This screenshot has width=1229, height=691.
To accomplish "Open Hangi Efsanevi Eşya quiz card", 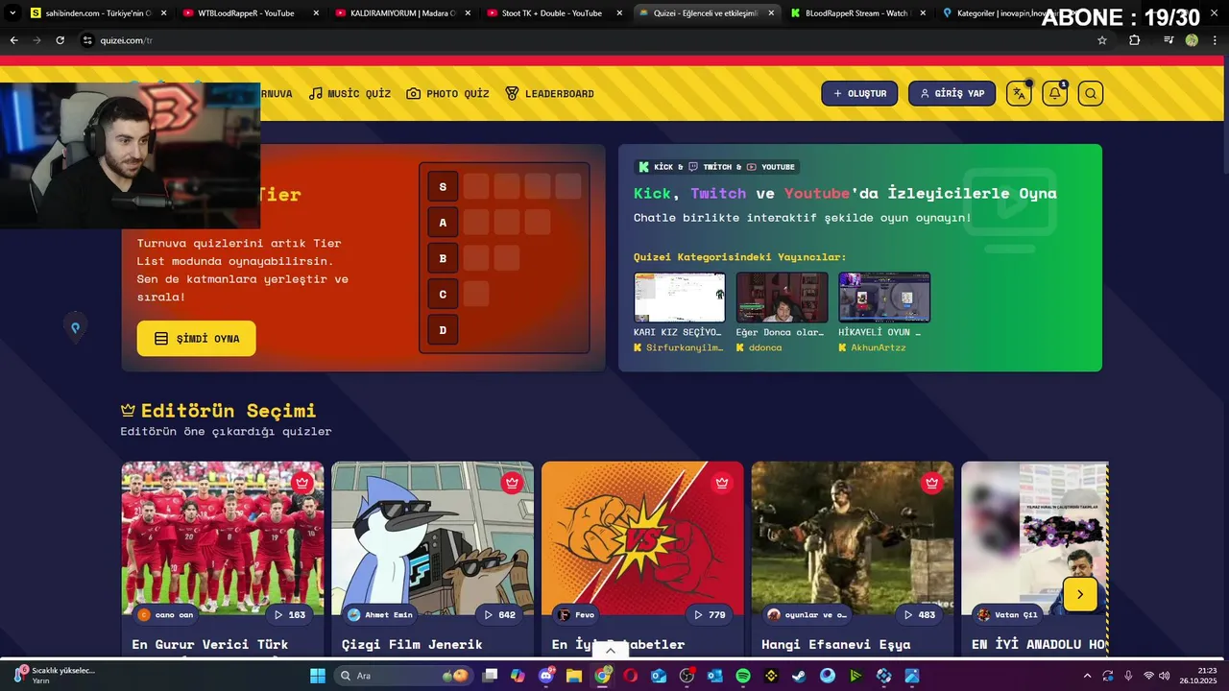I will [x=853, y=560].
